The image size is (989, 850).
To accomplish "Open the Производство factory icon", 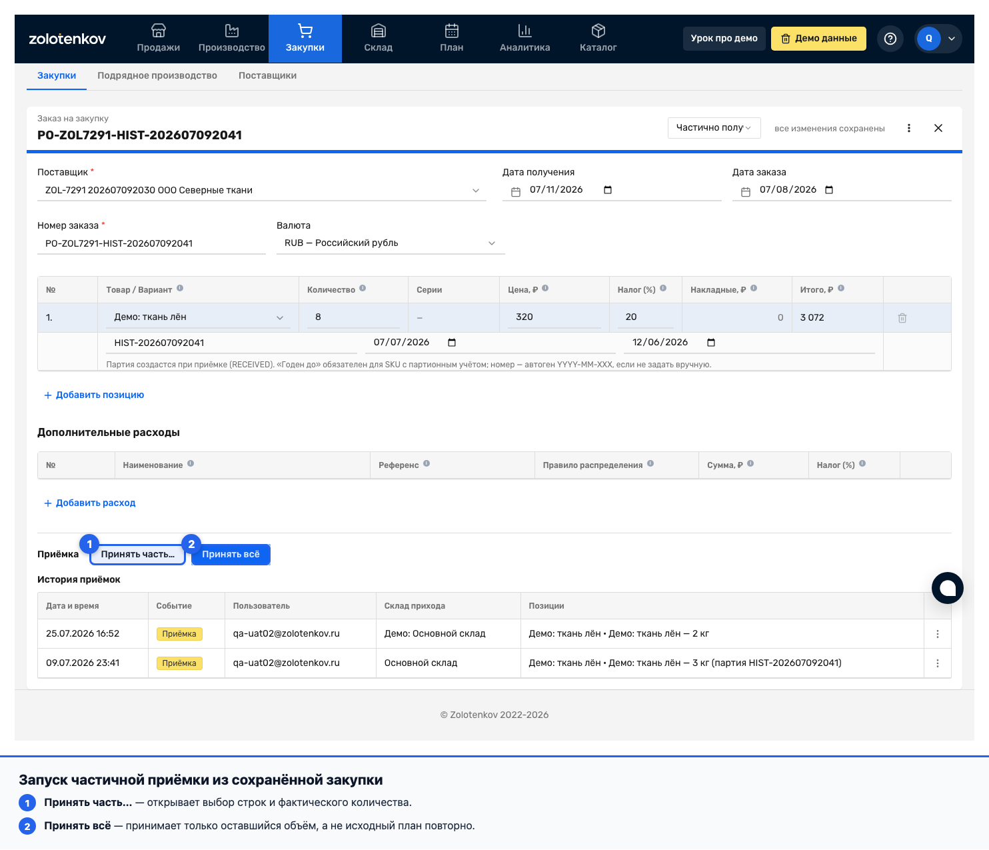I will point(232,31).
